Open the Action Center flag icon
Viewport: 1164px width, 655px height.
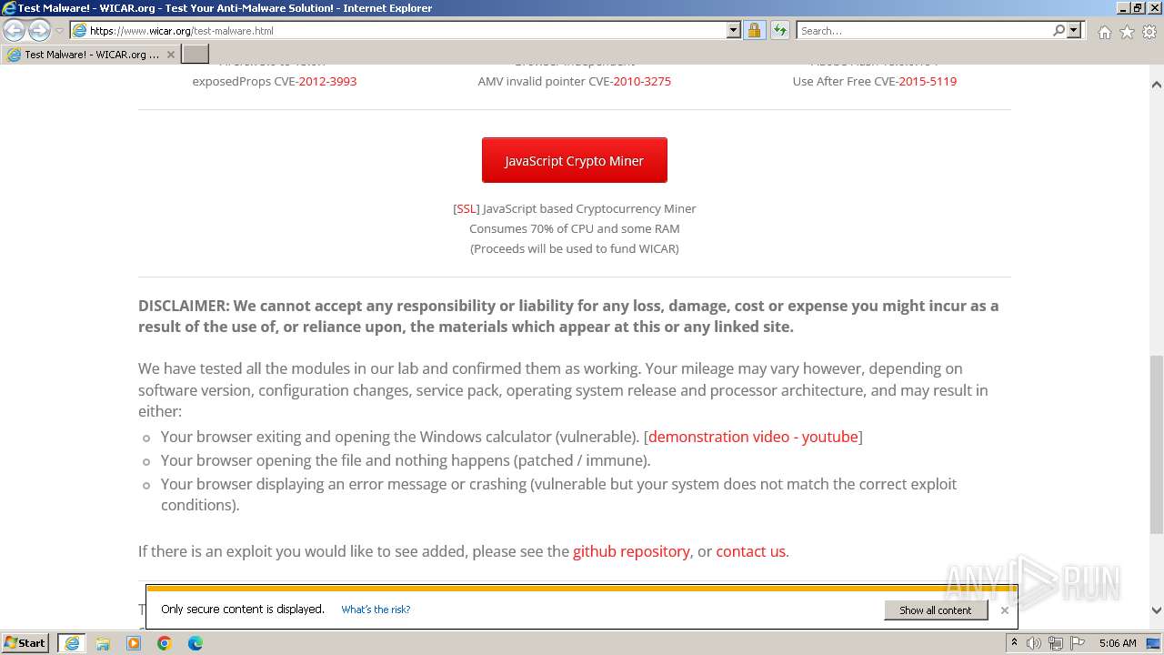[x=1078, y=643]
